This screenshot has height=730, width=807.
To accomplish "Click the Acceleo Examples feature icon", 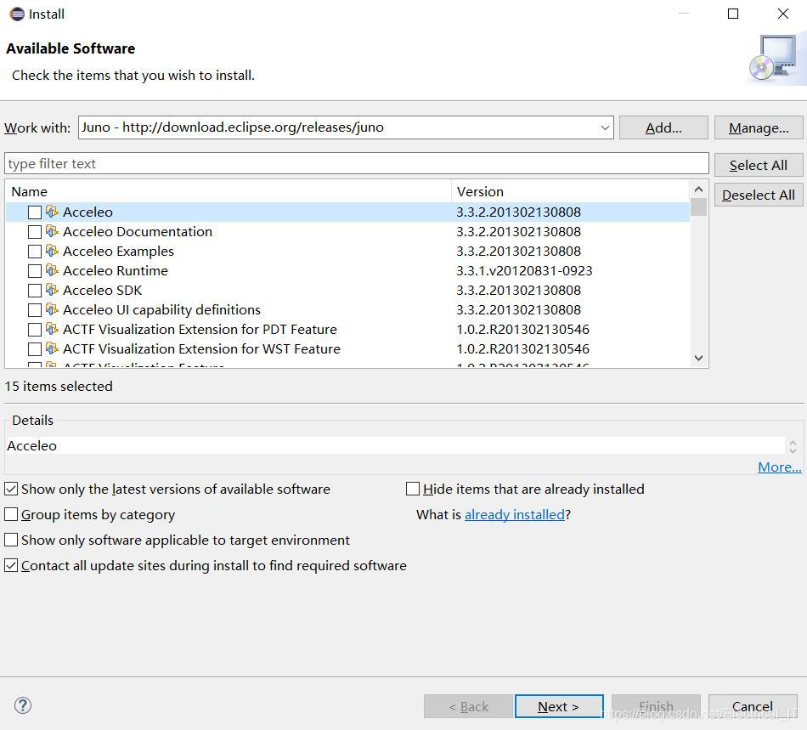I will (52, 251).
